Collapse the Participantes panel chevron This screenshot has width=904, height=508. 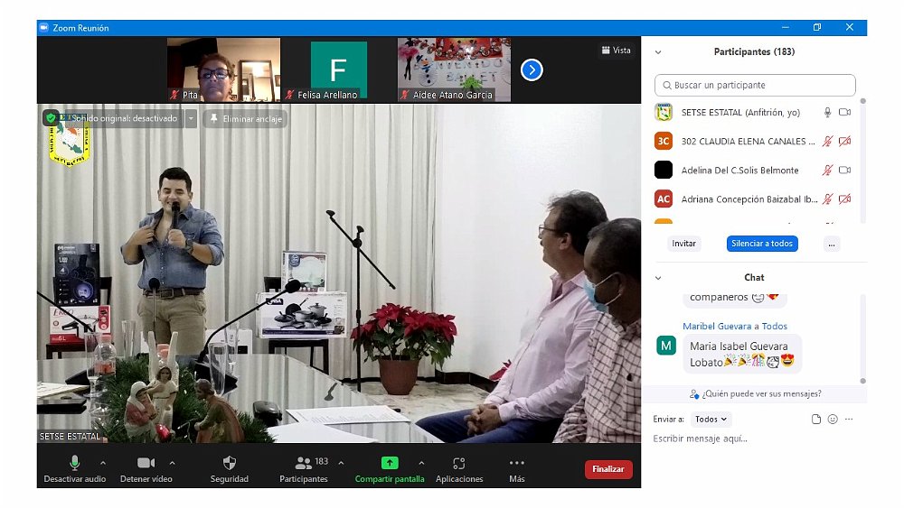coord(658,52)
